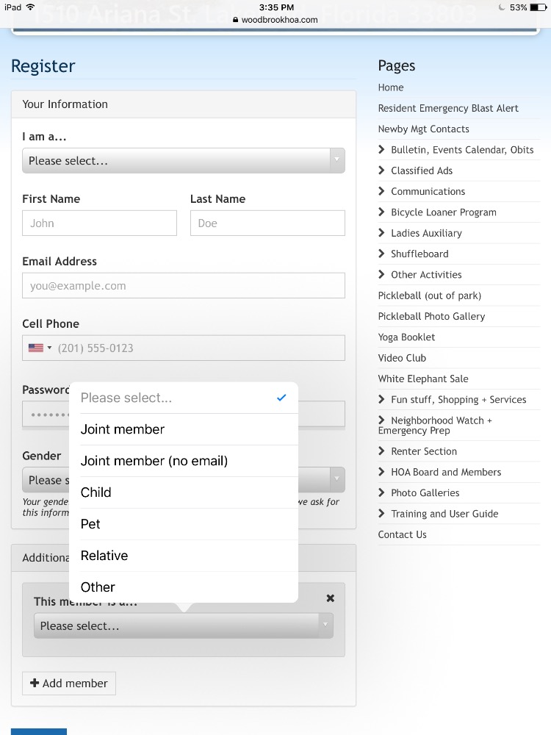Click the Shuffleboard link text
The width and height of the screenshot is (551, 735).
(419, 254)
